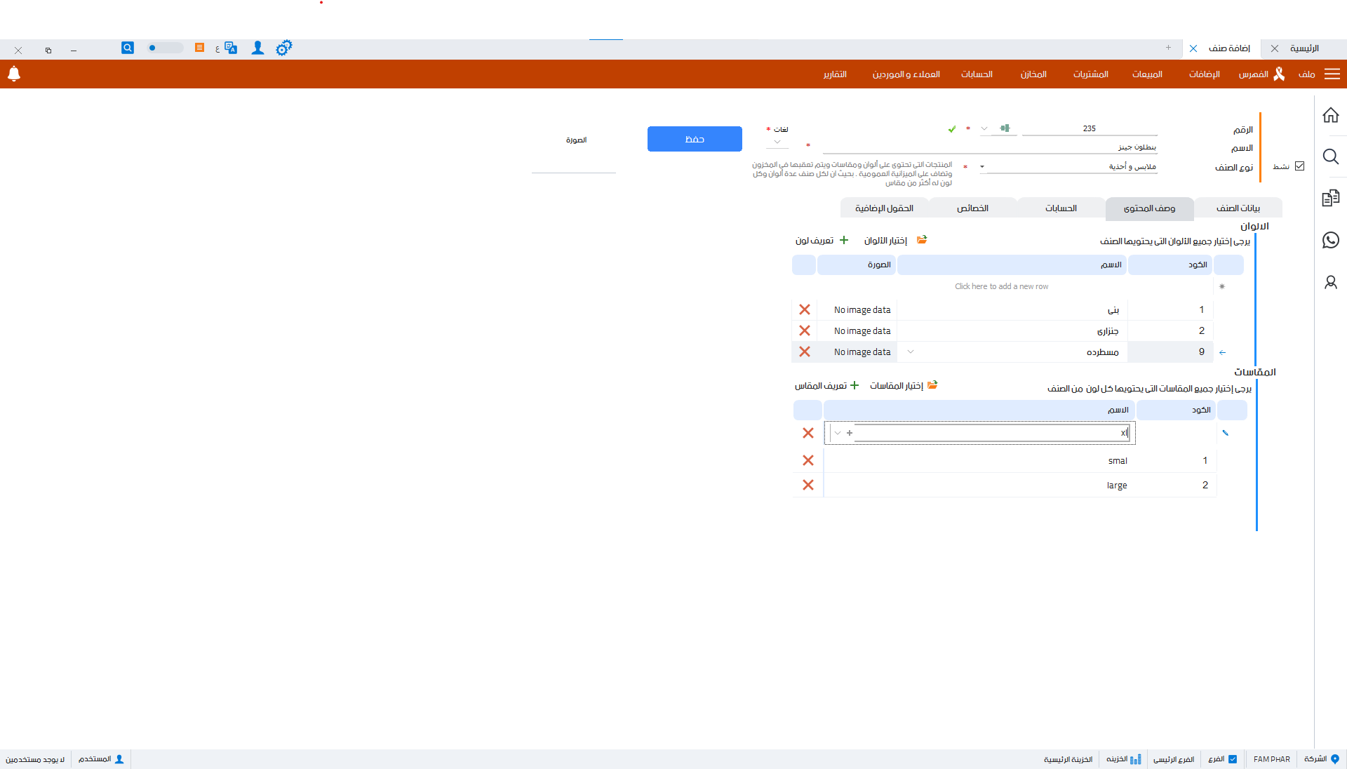Click the language translate icon
Image resolution: width=1347 pixels, height=769 pixels.
click(231, 48)
